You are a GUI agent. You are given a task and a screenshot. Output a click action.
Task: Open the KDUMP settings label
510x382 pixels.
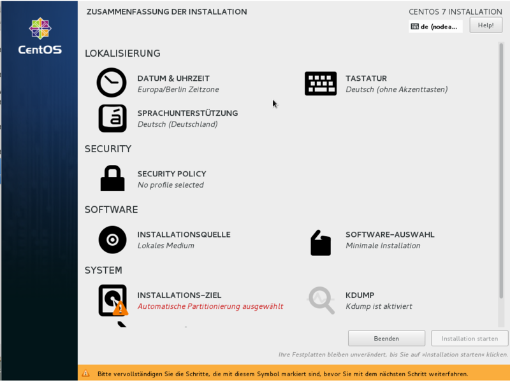360,295
